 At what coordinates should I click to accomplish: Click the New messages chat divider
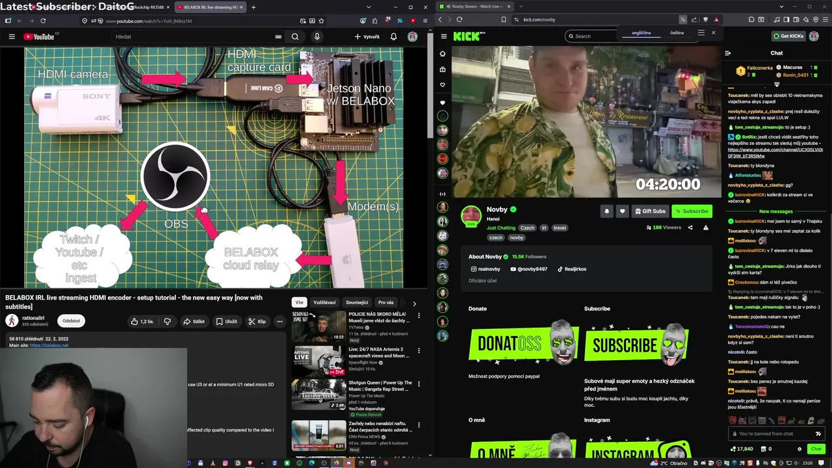pyautogui.click(x=776, y=211)
